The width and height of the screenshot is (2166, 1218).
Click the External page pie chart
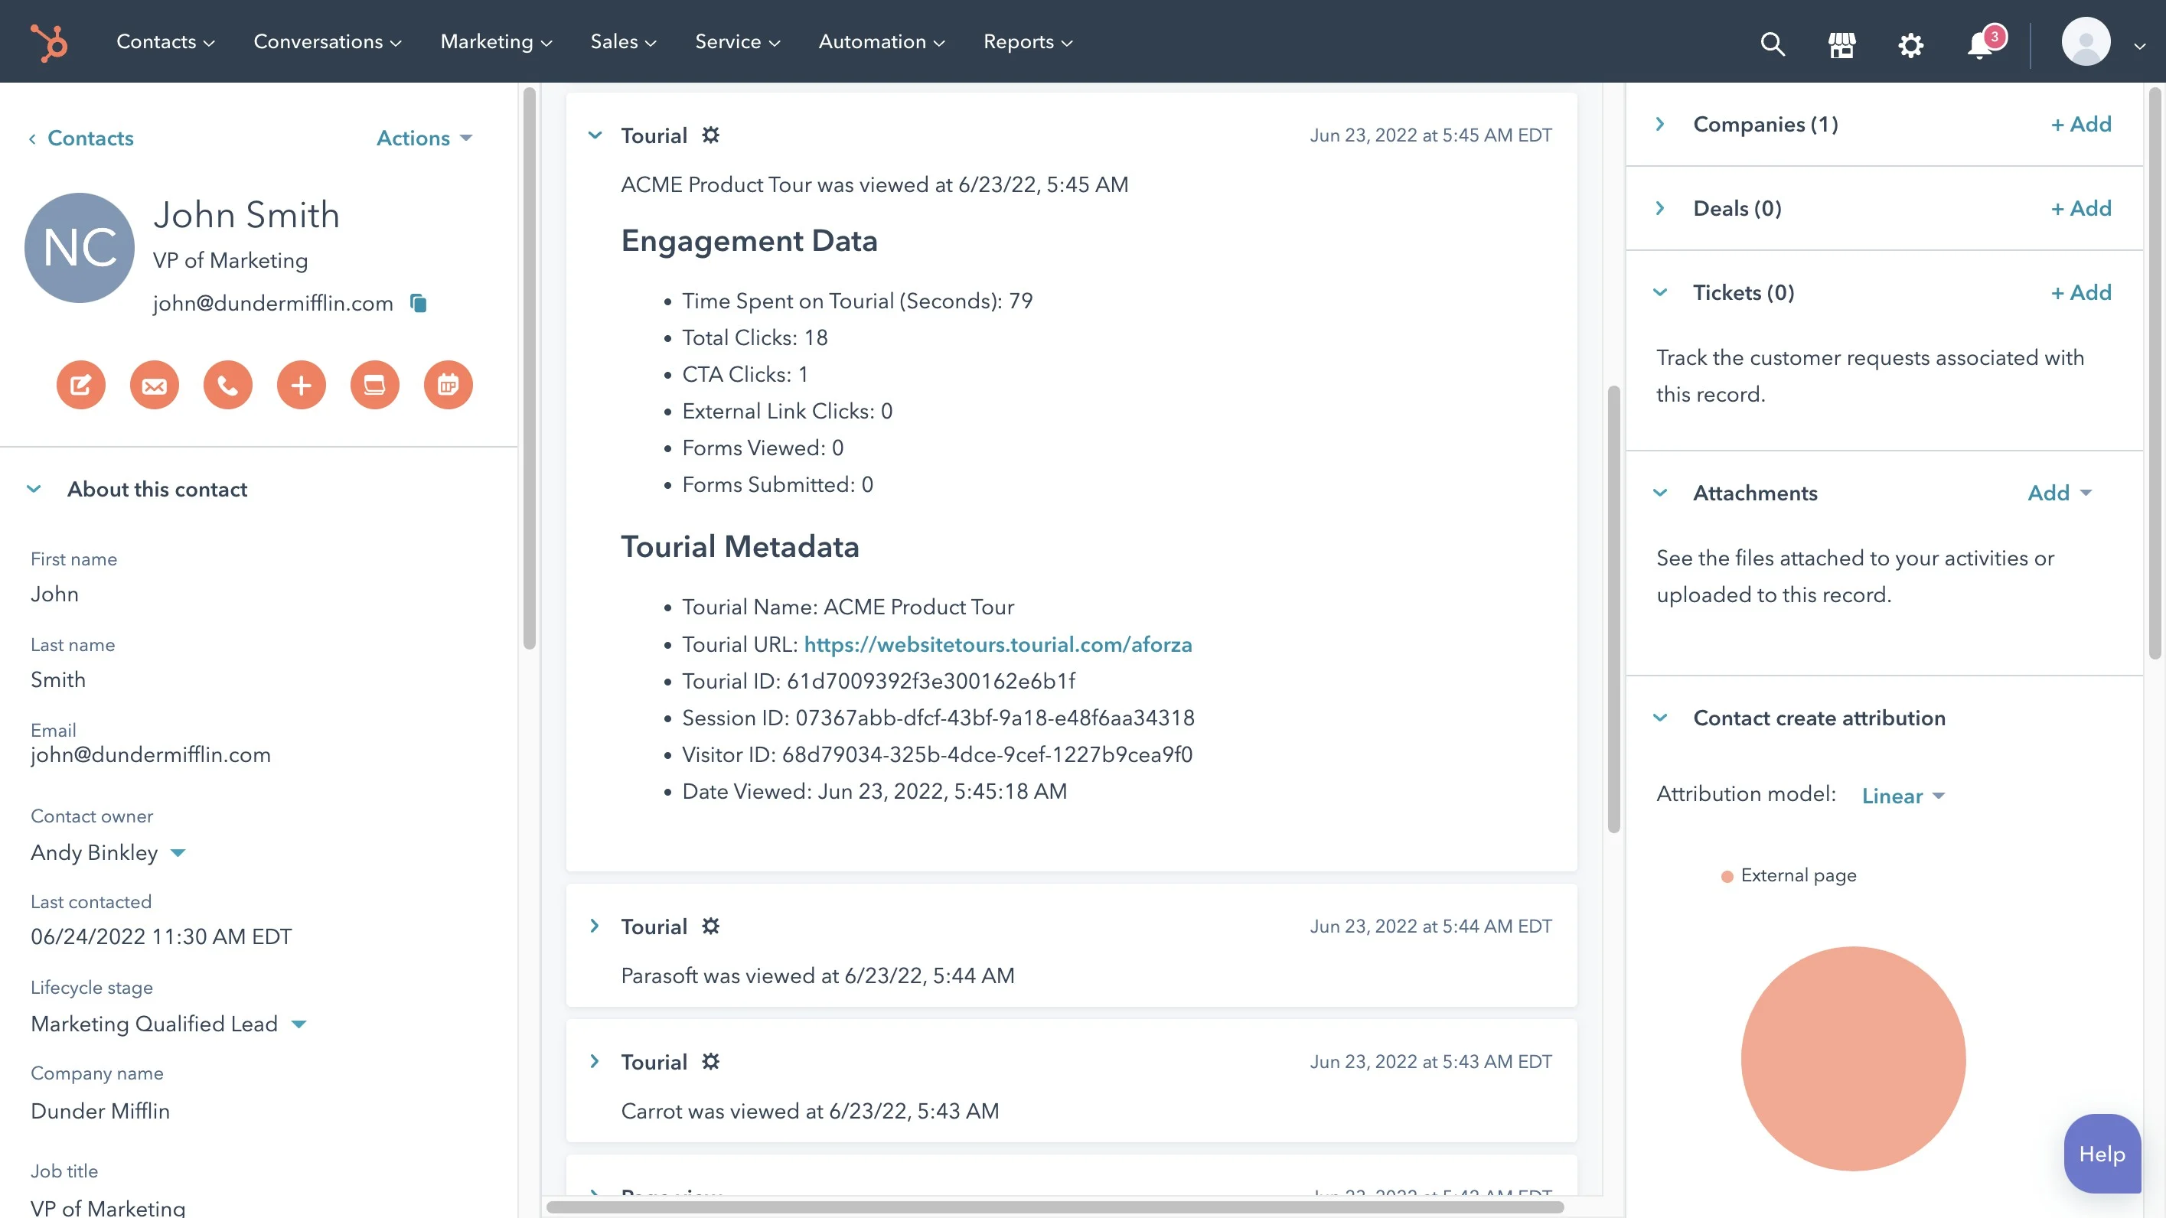click(x=1853, y=1058)
